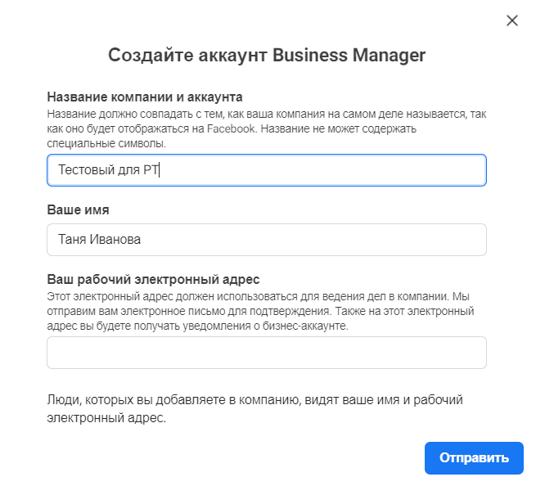This screenshot has height=477, width=536.
Task: Click heading 'Создайте аккаунт Business Manager'
Action: point(267,55)
